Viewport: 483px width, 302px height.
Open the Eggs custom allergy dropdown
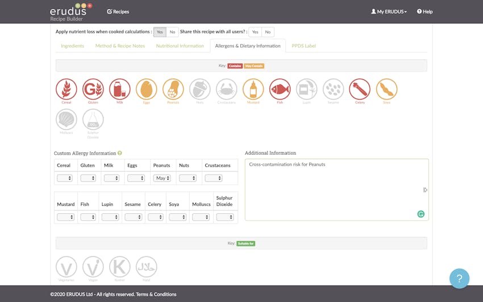(x=136, y=178)
